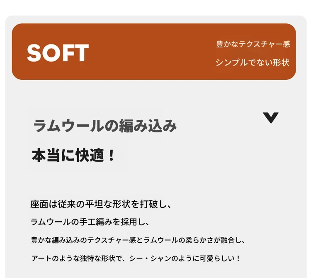
Task: Click the line starting アートのような独特な形状で
Action: pyautogui.click(x=136, y=258)
